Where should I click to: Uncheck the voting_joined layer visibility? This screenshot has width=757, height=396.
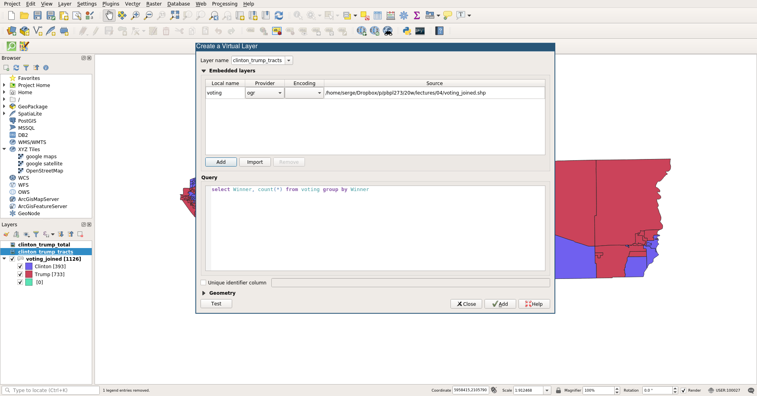[12, 259]
